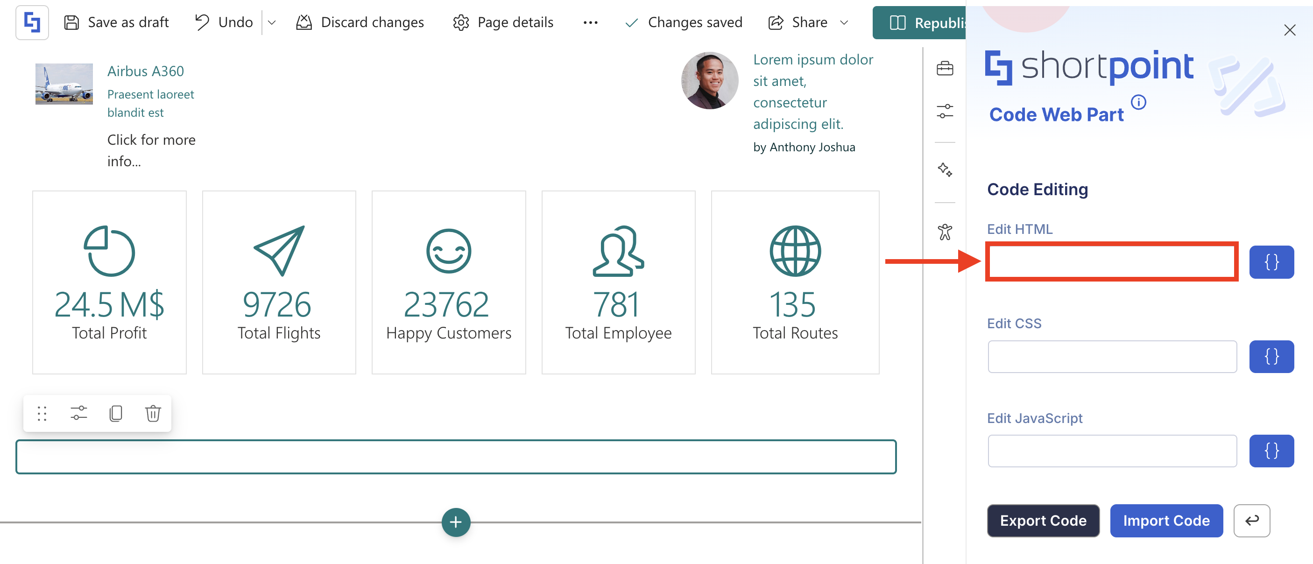Click Page details in the command bar
This screenshot has height=564, width=1313.
coord(502,22)
